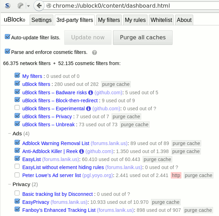Open the EasyPrivacy list link
Screen dimensions: 219x216
[x=36, y=202]
